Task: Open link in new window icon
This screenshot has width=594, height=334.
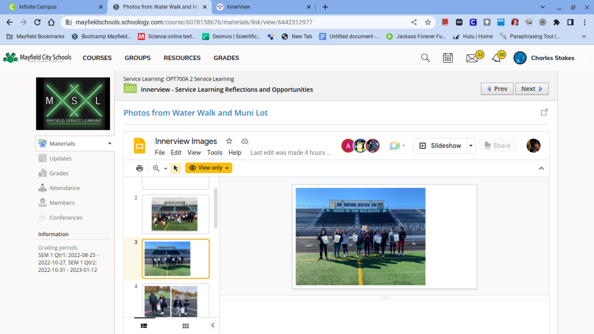Action: point(544,112)
